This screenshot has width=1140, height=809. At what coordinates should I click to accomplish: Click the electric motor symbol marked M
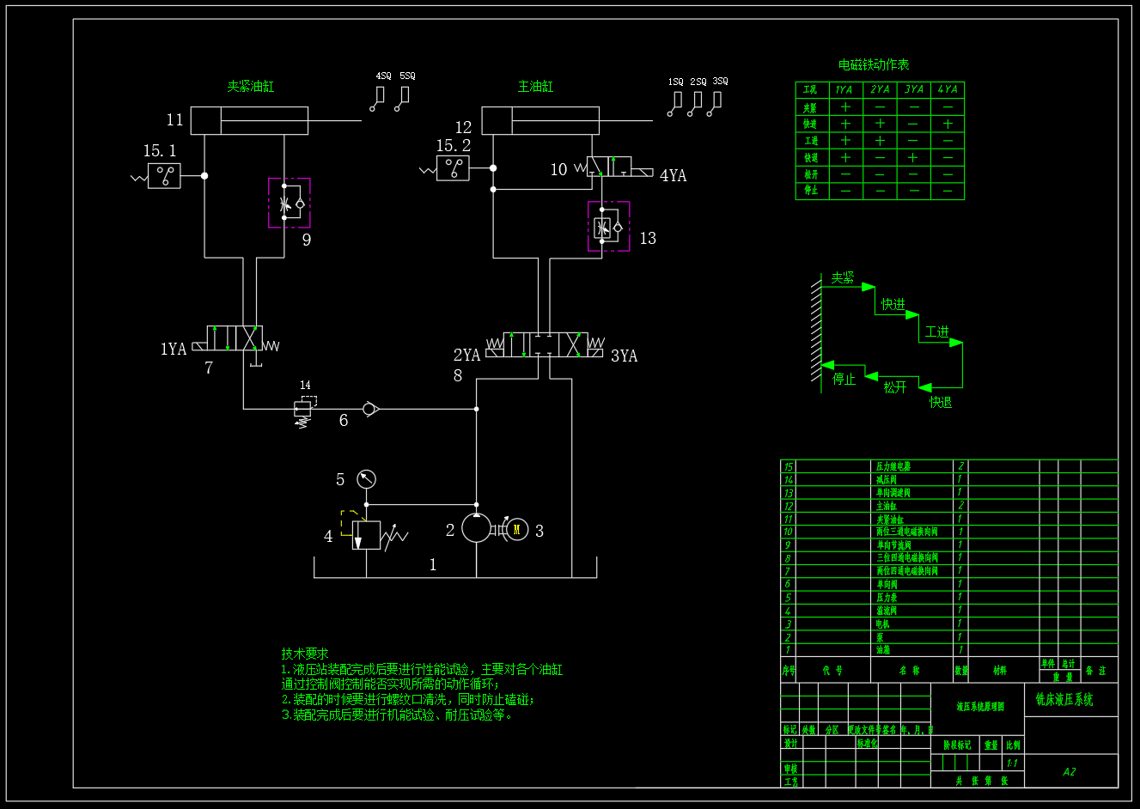(516, 530)
